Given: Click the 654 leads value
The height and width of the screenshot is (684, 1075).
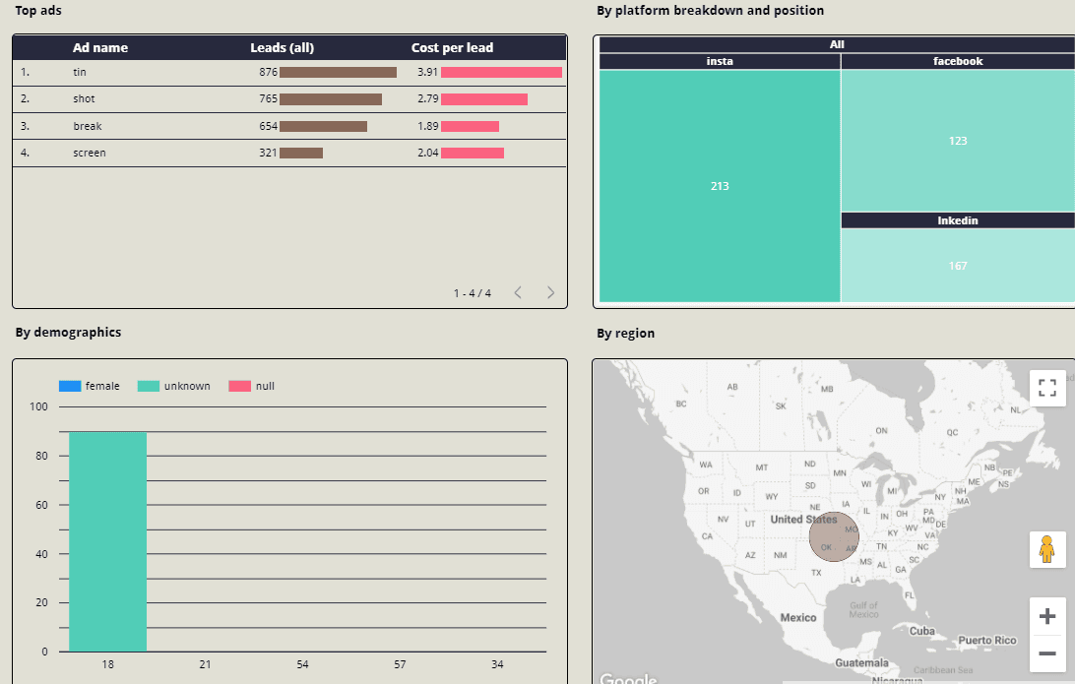Looking at the screenshot, I should 268,126.
